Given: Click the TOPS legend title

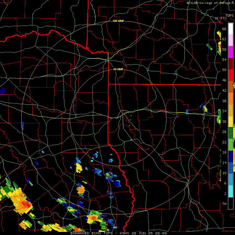Looking at the screenshot, I should [x=230, y=16].
